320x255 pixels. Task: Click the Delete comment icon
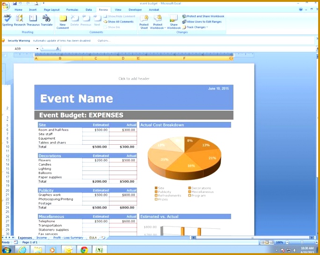click(74, 21)
